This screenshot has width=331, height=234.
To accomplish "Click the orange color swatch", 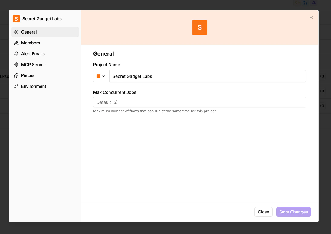I will (98, 76).
